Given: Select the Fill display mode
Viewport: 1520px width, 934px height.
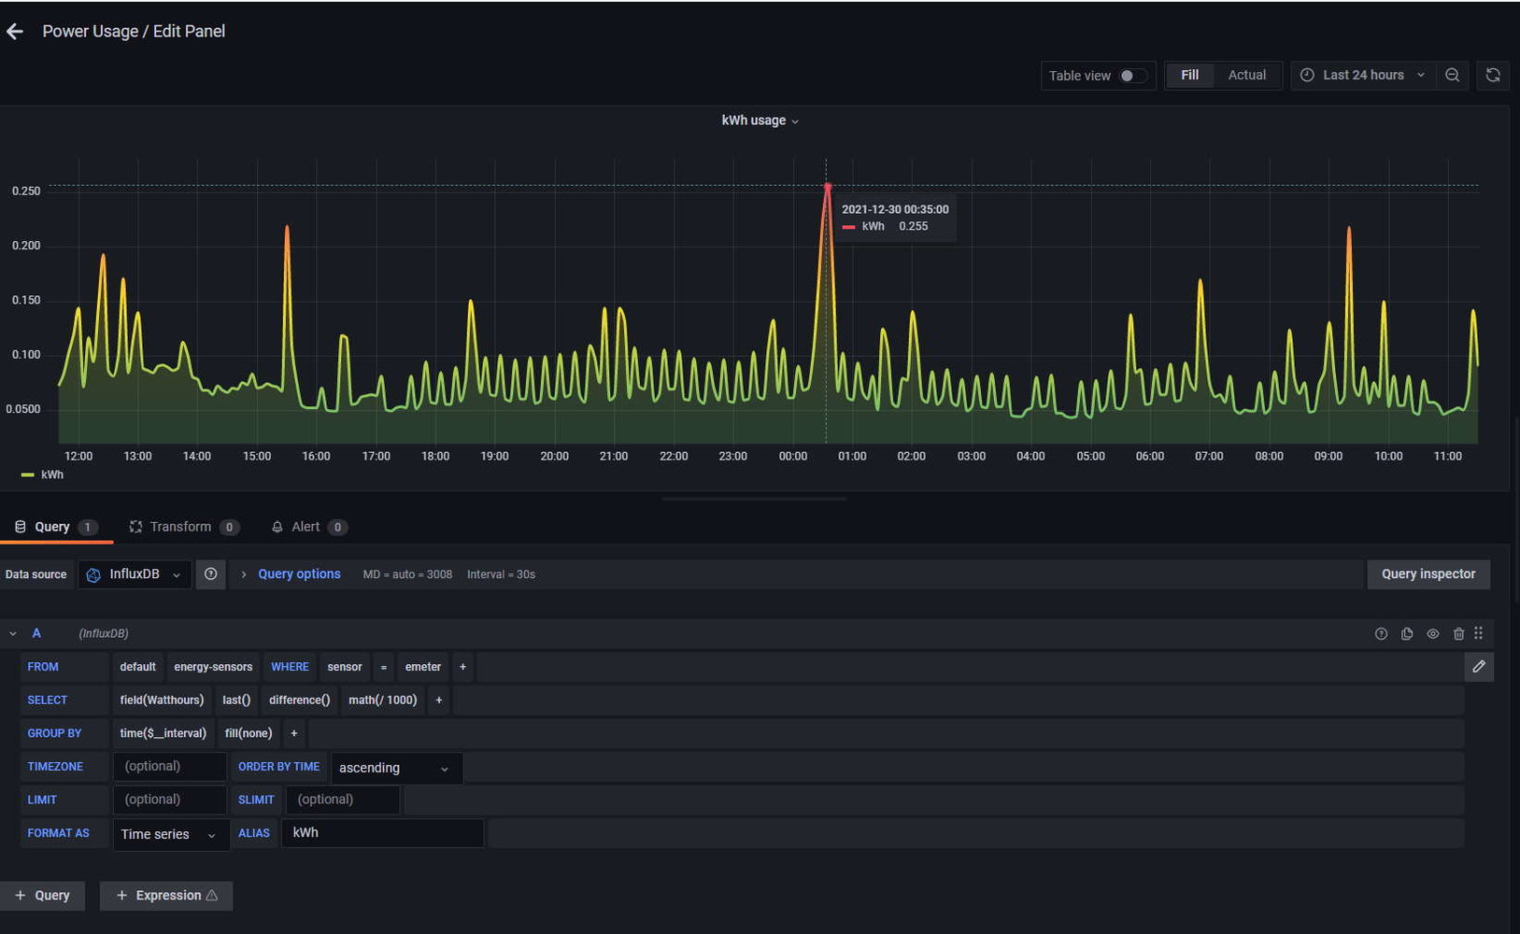Looking at the screenshot, I should tap(1189, 76).
